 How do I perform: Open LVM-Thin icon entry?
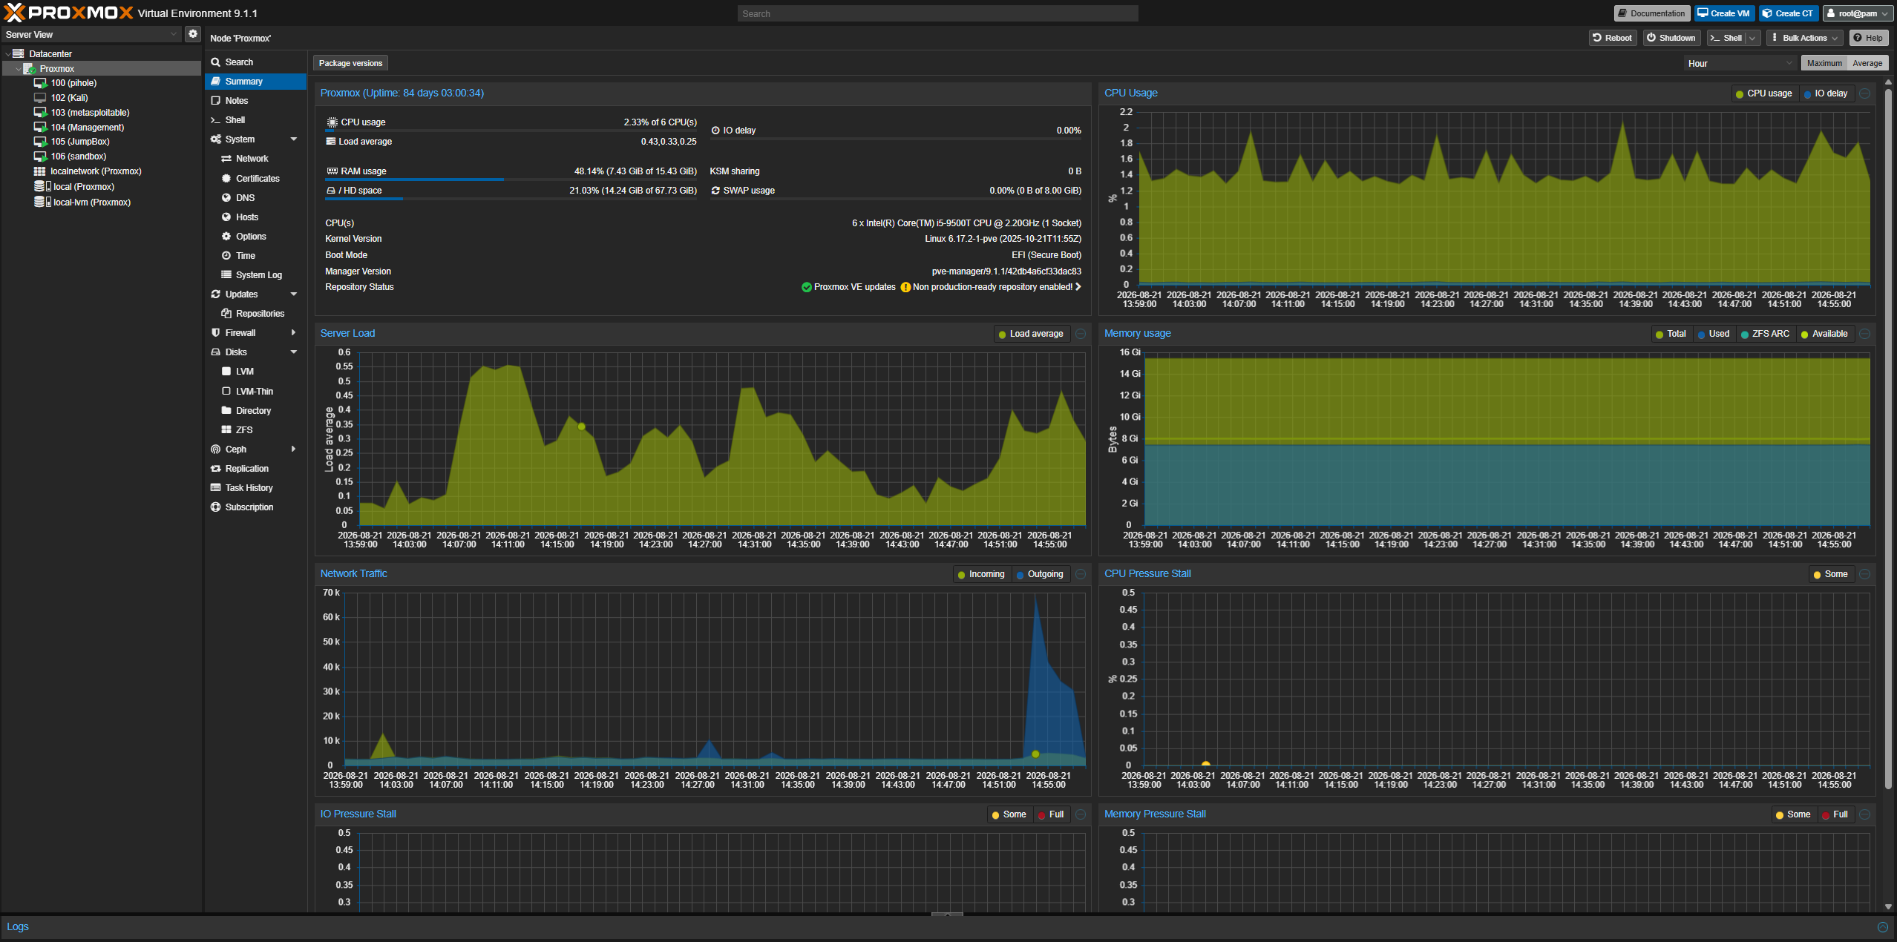click(226, 392)
